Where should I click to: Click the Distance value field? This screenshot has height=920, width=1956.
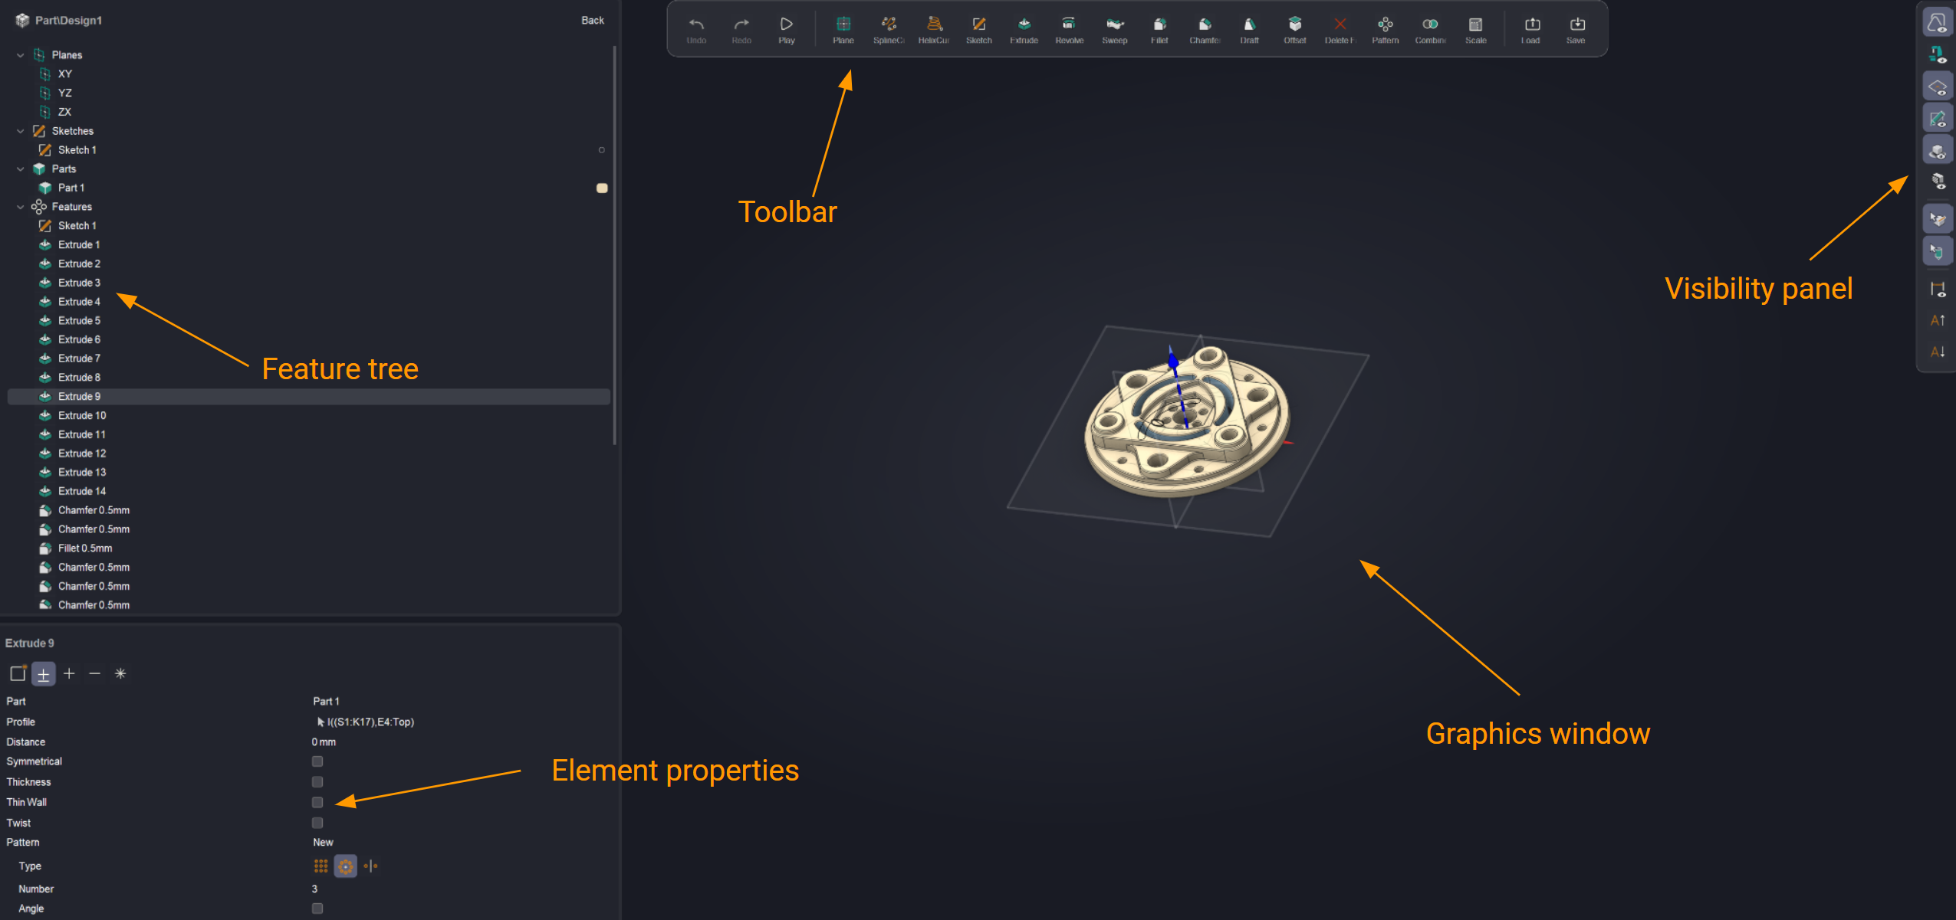(x=324, y=742)
